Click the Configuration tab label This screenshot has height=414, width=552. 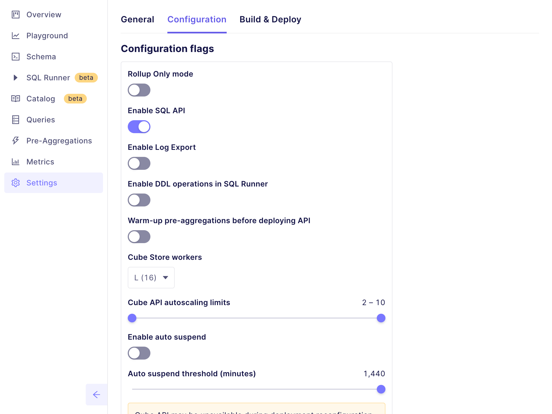coord(197,19)
